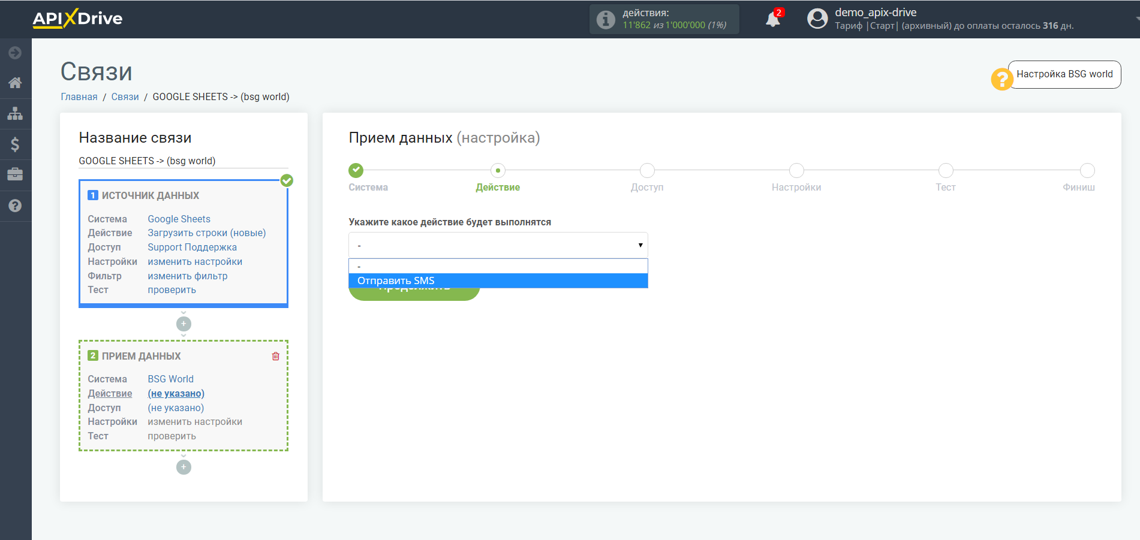
Task: Open briefcase icon in sidebar
Action: click(15, 174)
